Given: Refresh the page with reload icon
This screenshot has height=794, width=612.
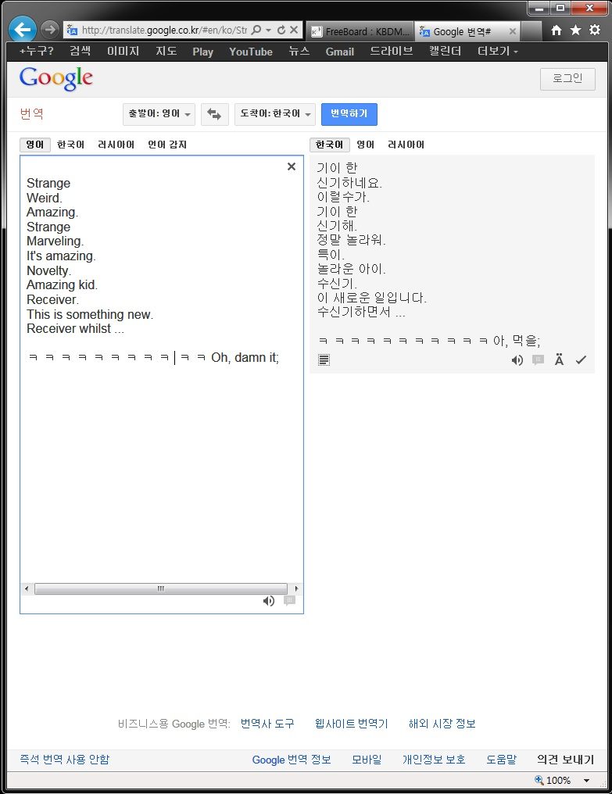Looking at the screenshot, I should (x=281, y=30).
